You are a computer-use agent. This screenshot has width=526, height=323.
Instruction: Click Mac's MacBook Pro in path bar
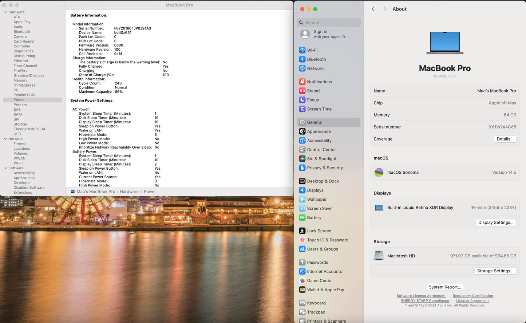tap(96, 192)
